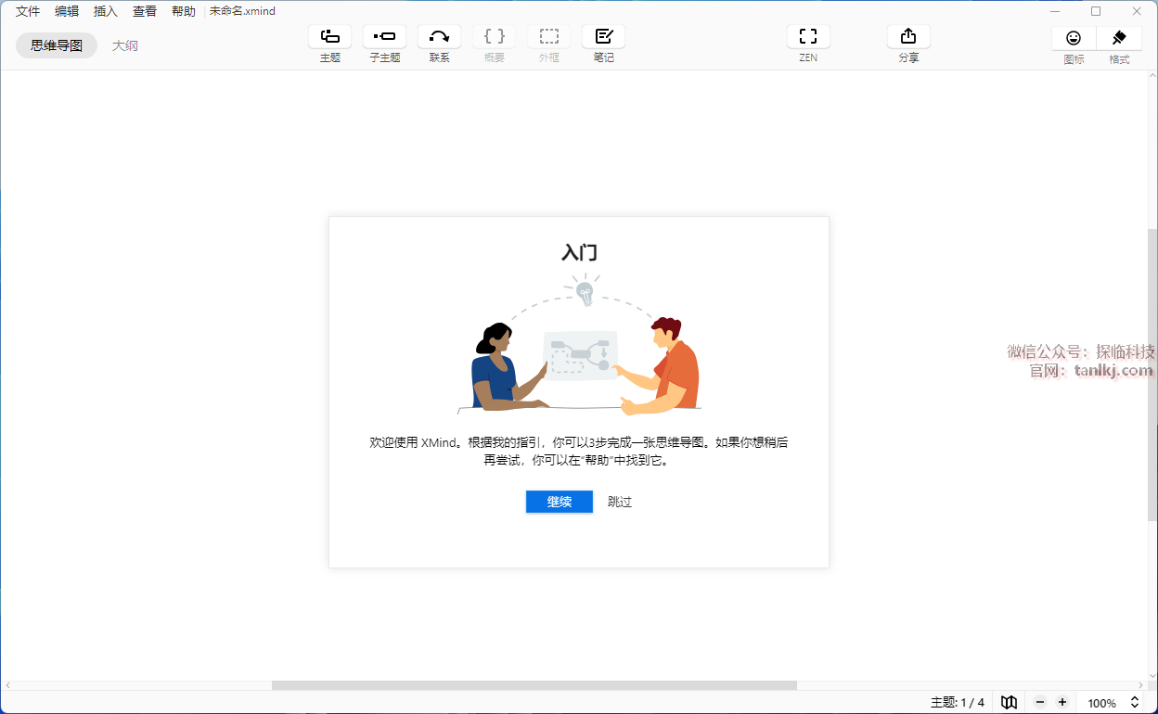Show the map overview icon in status bar
The width and height of the screenshot is (1158, 714).
tap(1009, 703)
